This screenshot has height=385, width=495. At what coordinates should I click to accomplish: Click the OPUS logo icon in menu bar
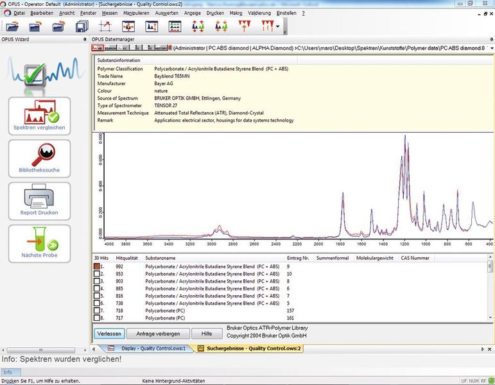tap(7, 13)
